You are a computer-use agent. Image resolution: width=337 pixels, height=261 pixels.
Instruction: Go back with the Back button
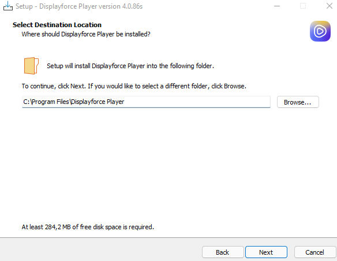point(223,252)
